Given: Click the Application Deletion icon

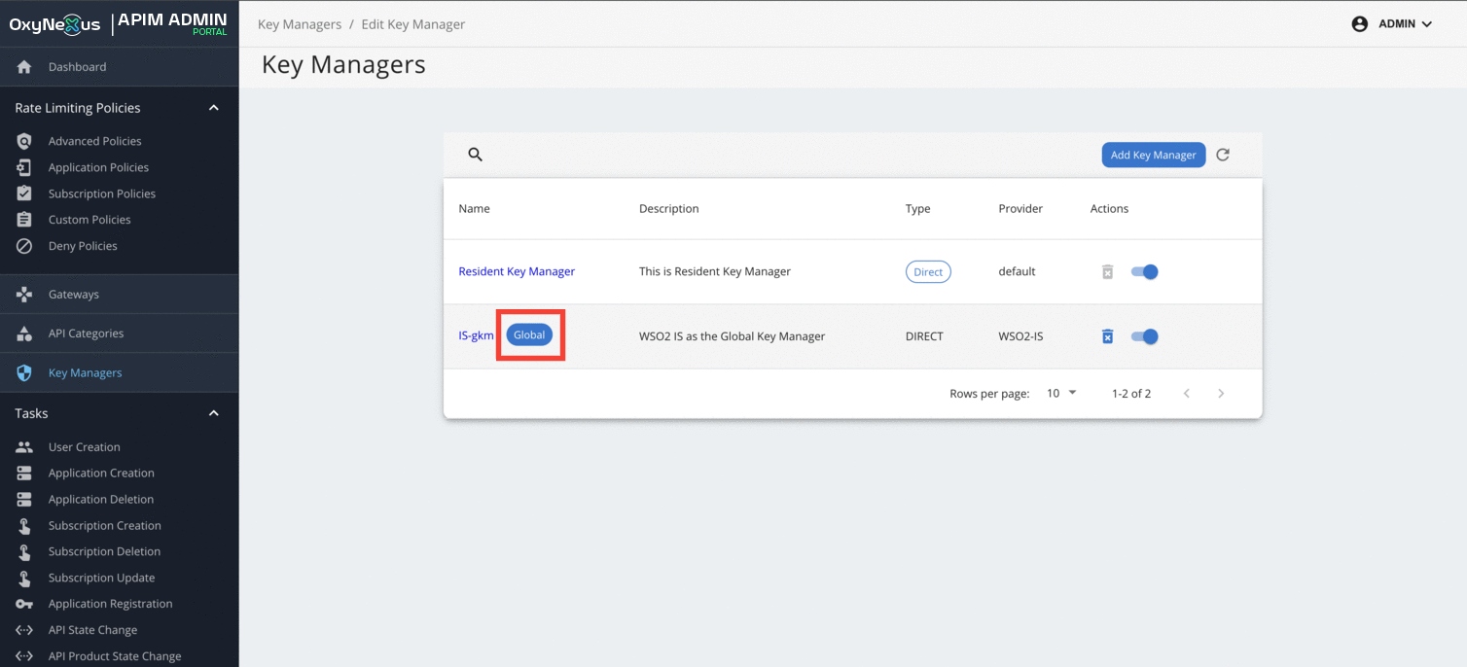Looking at the screenshot, I should coord(24,500).
